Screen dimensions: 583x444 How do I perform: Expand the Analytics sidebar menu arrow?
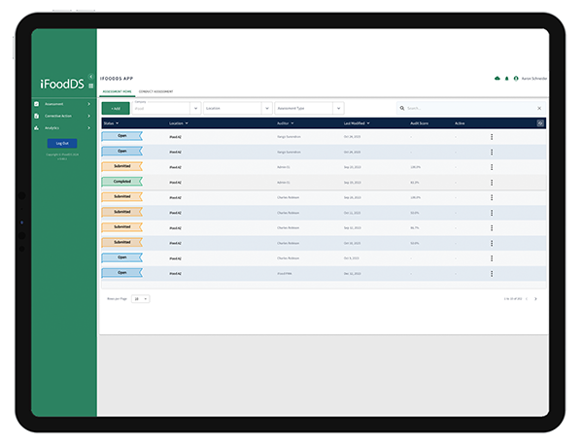click(x=88, y=128)
